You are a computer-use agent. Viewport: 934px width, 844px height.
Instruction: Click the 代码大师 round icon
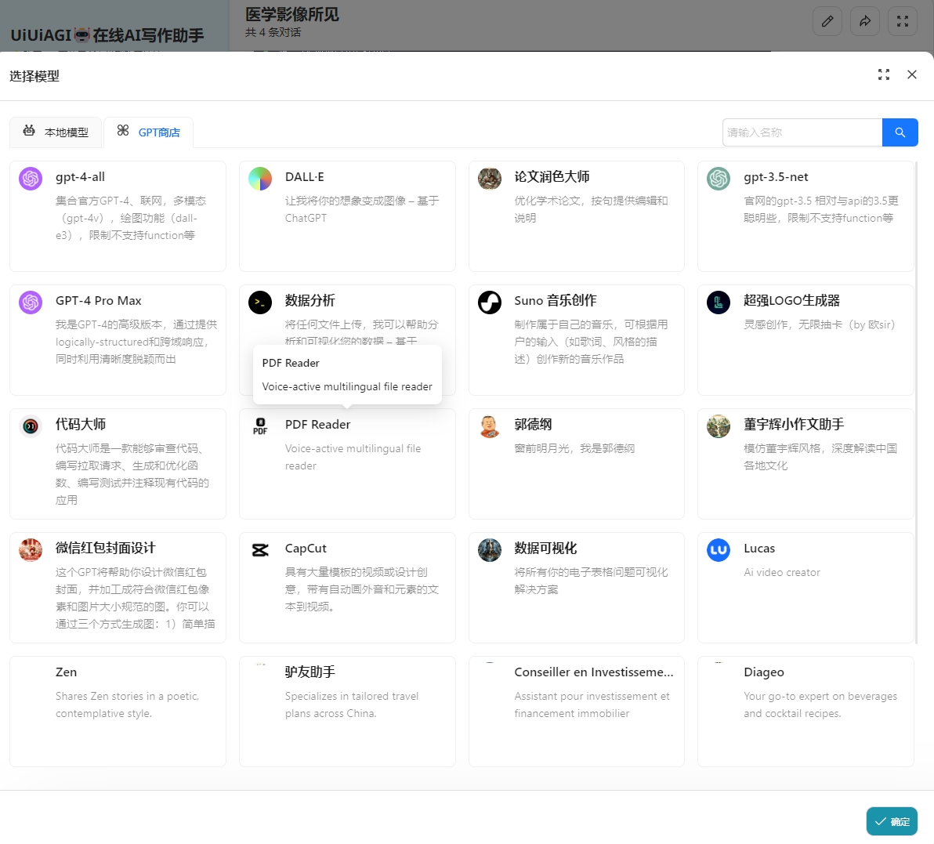click(31, 426)
